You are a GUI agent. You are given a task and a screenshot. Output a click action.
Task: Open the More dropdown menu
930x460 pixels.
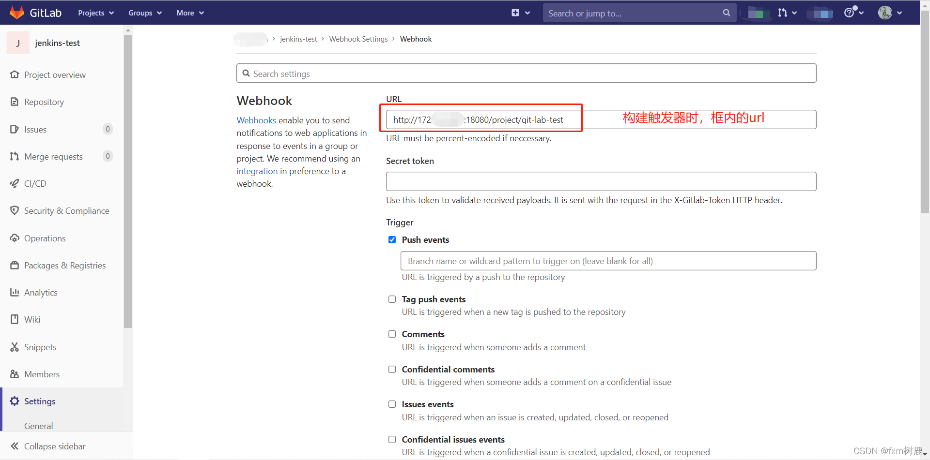point(190,13)
